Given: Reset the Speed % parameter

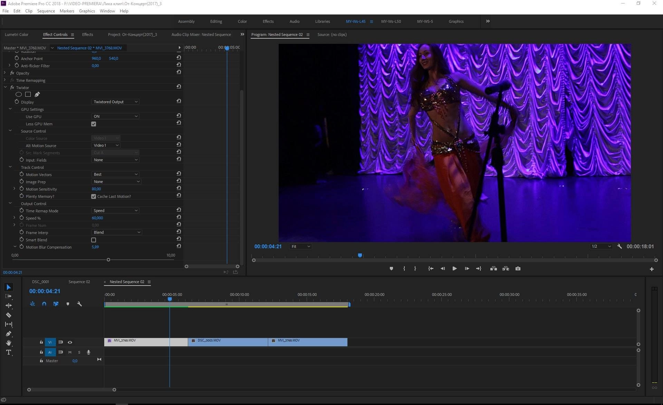Looking at the screenshot, I should coord(179,217).
